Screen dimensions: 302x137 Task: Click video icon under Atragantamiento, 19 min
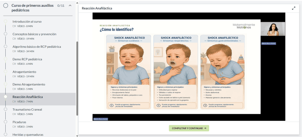click(x=14, y=76)
